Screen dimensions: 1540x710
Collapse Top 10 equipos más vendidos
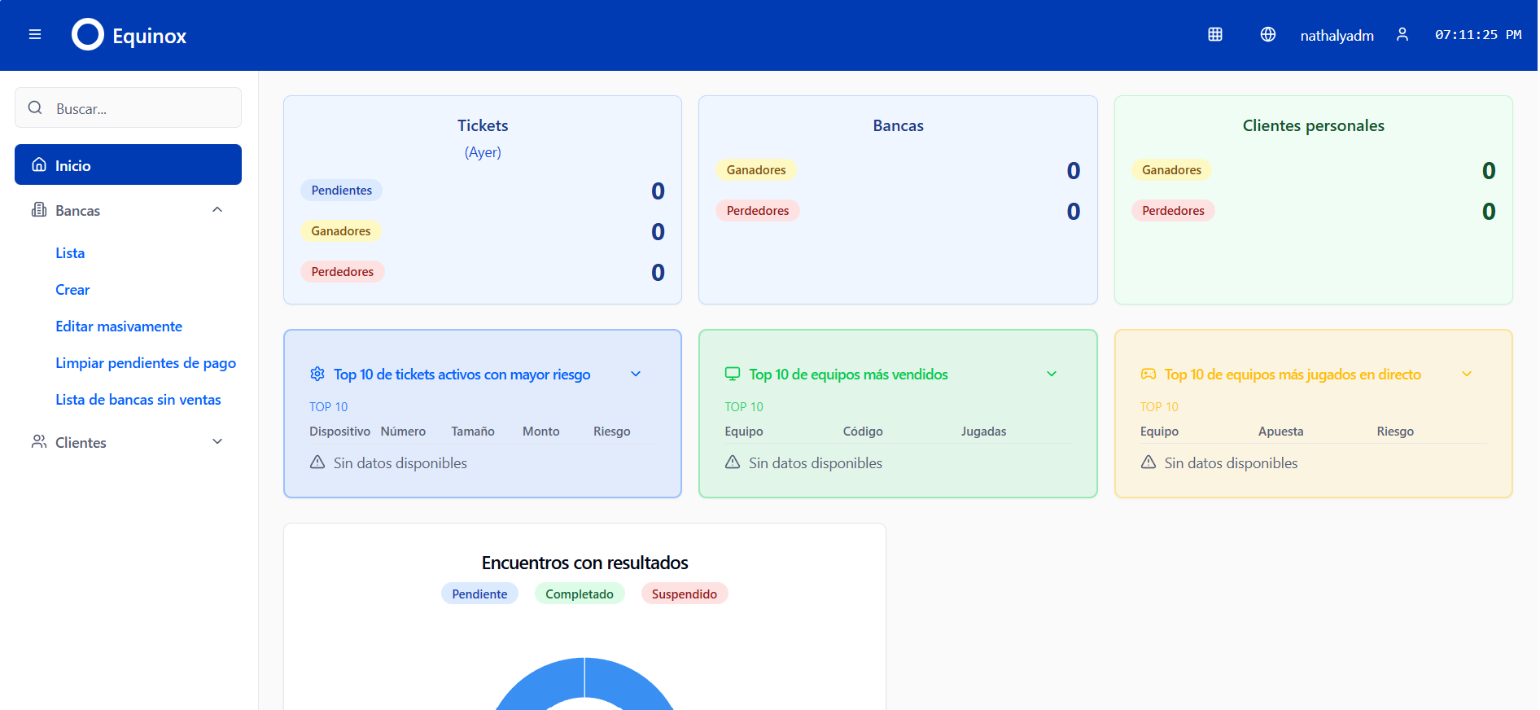[1052, 374]
